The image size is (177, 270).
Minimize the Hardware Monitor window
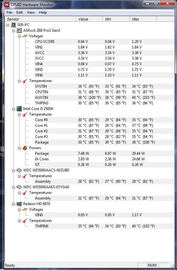point(148,3)
